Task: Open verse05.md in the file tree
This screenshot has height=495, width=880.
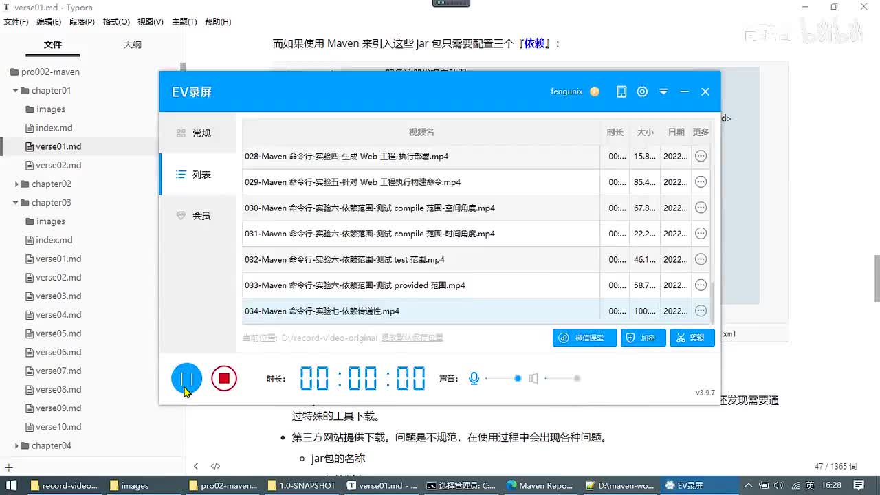Action: tap(58, 333)
